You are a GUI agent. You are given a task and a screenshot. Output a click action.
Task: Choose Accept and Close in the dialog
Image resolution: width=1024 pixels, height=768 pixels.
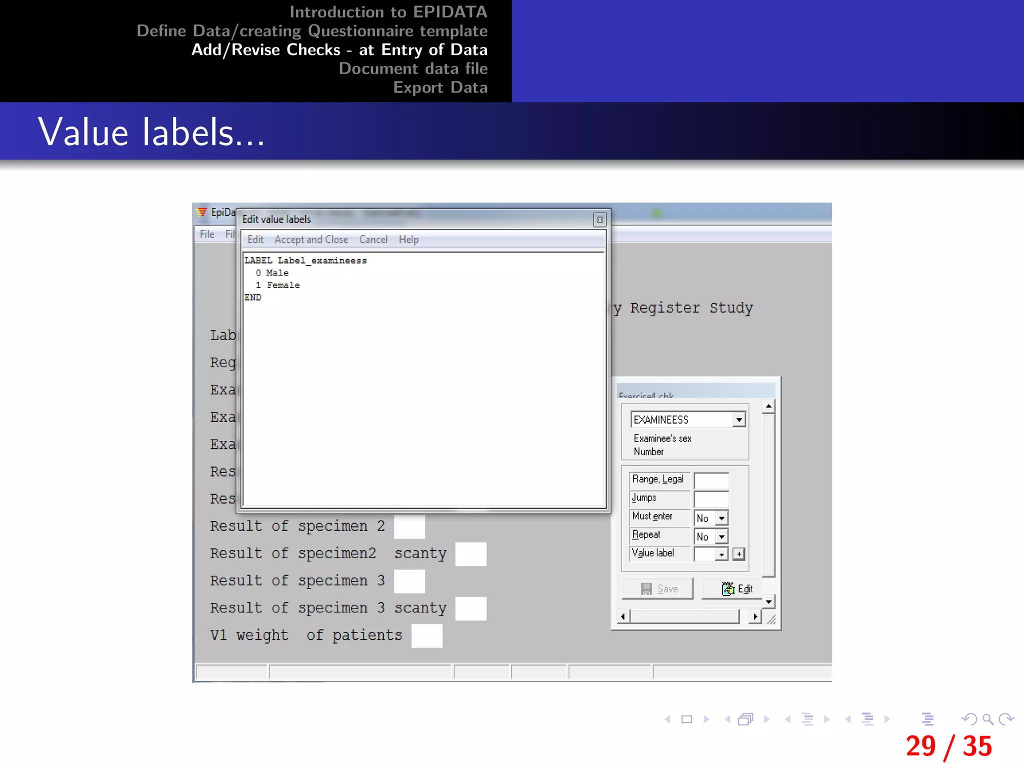[311, 240]
